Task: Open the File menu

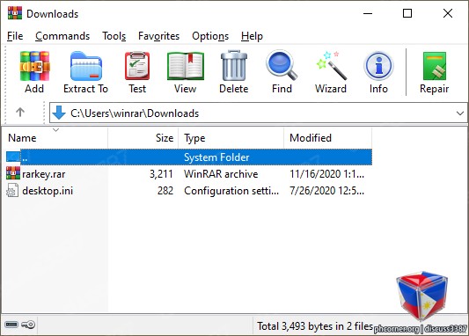Action: pos(15,36)
